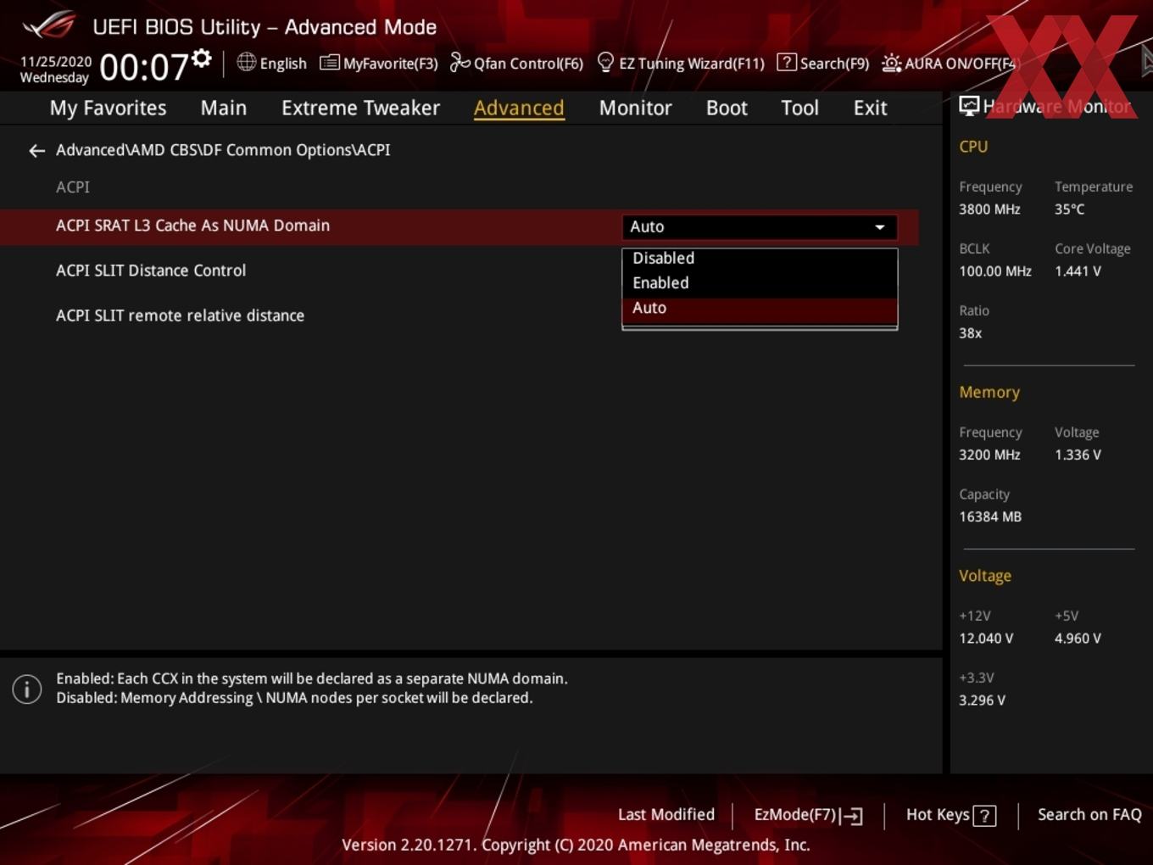This screenshot has width=1153, height=865.
Task: Toggle AURA ON/OFF lighting
Action: [x=949, y=64]
